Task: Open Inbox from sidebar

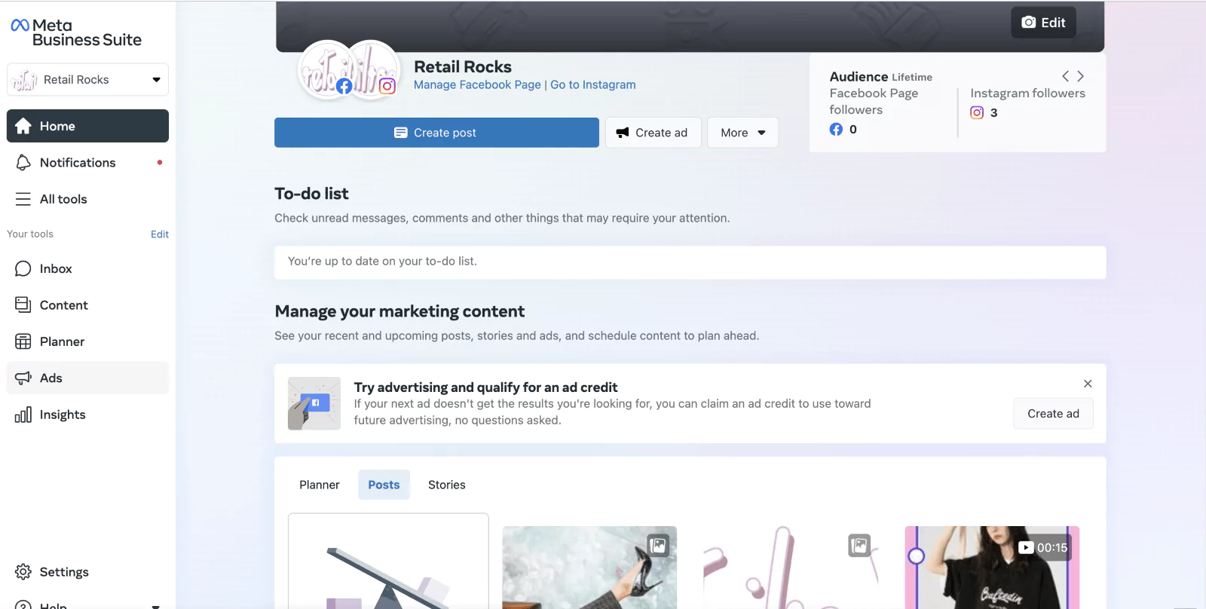Action: click(87, 268)
